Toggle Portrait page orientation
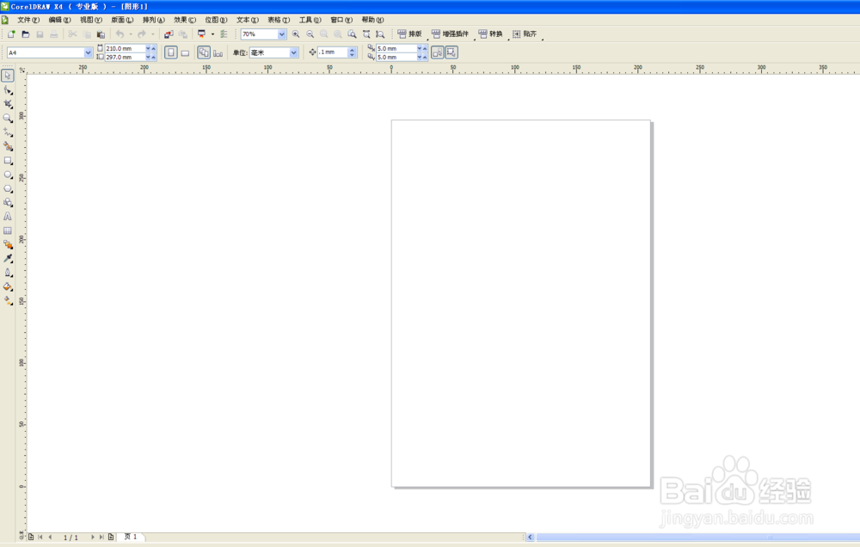860x547 pixels. pos(170,52)
